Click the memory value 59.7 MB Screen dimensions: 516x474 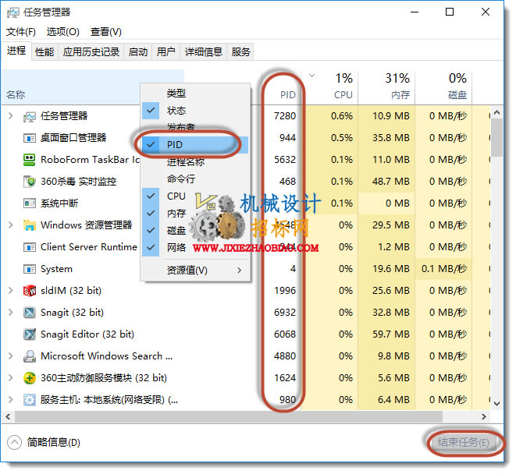click(391, 334)
